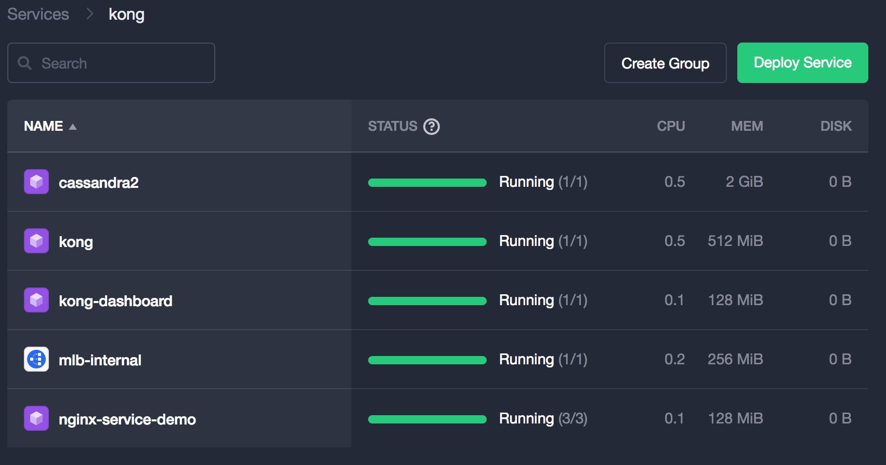Click the breadcrumb chevron separator
The height and width of the screenshot is (465, 886).
click(89, 14)
